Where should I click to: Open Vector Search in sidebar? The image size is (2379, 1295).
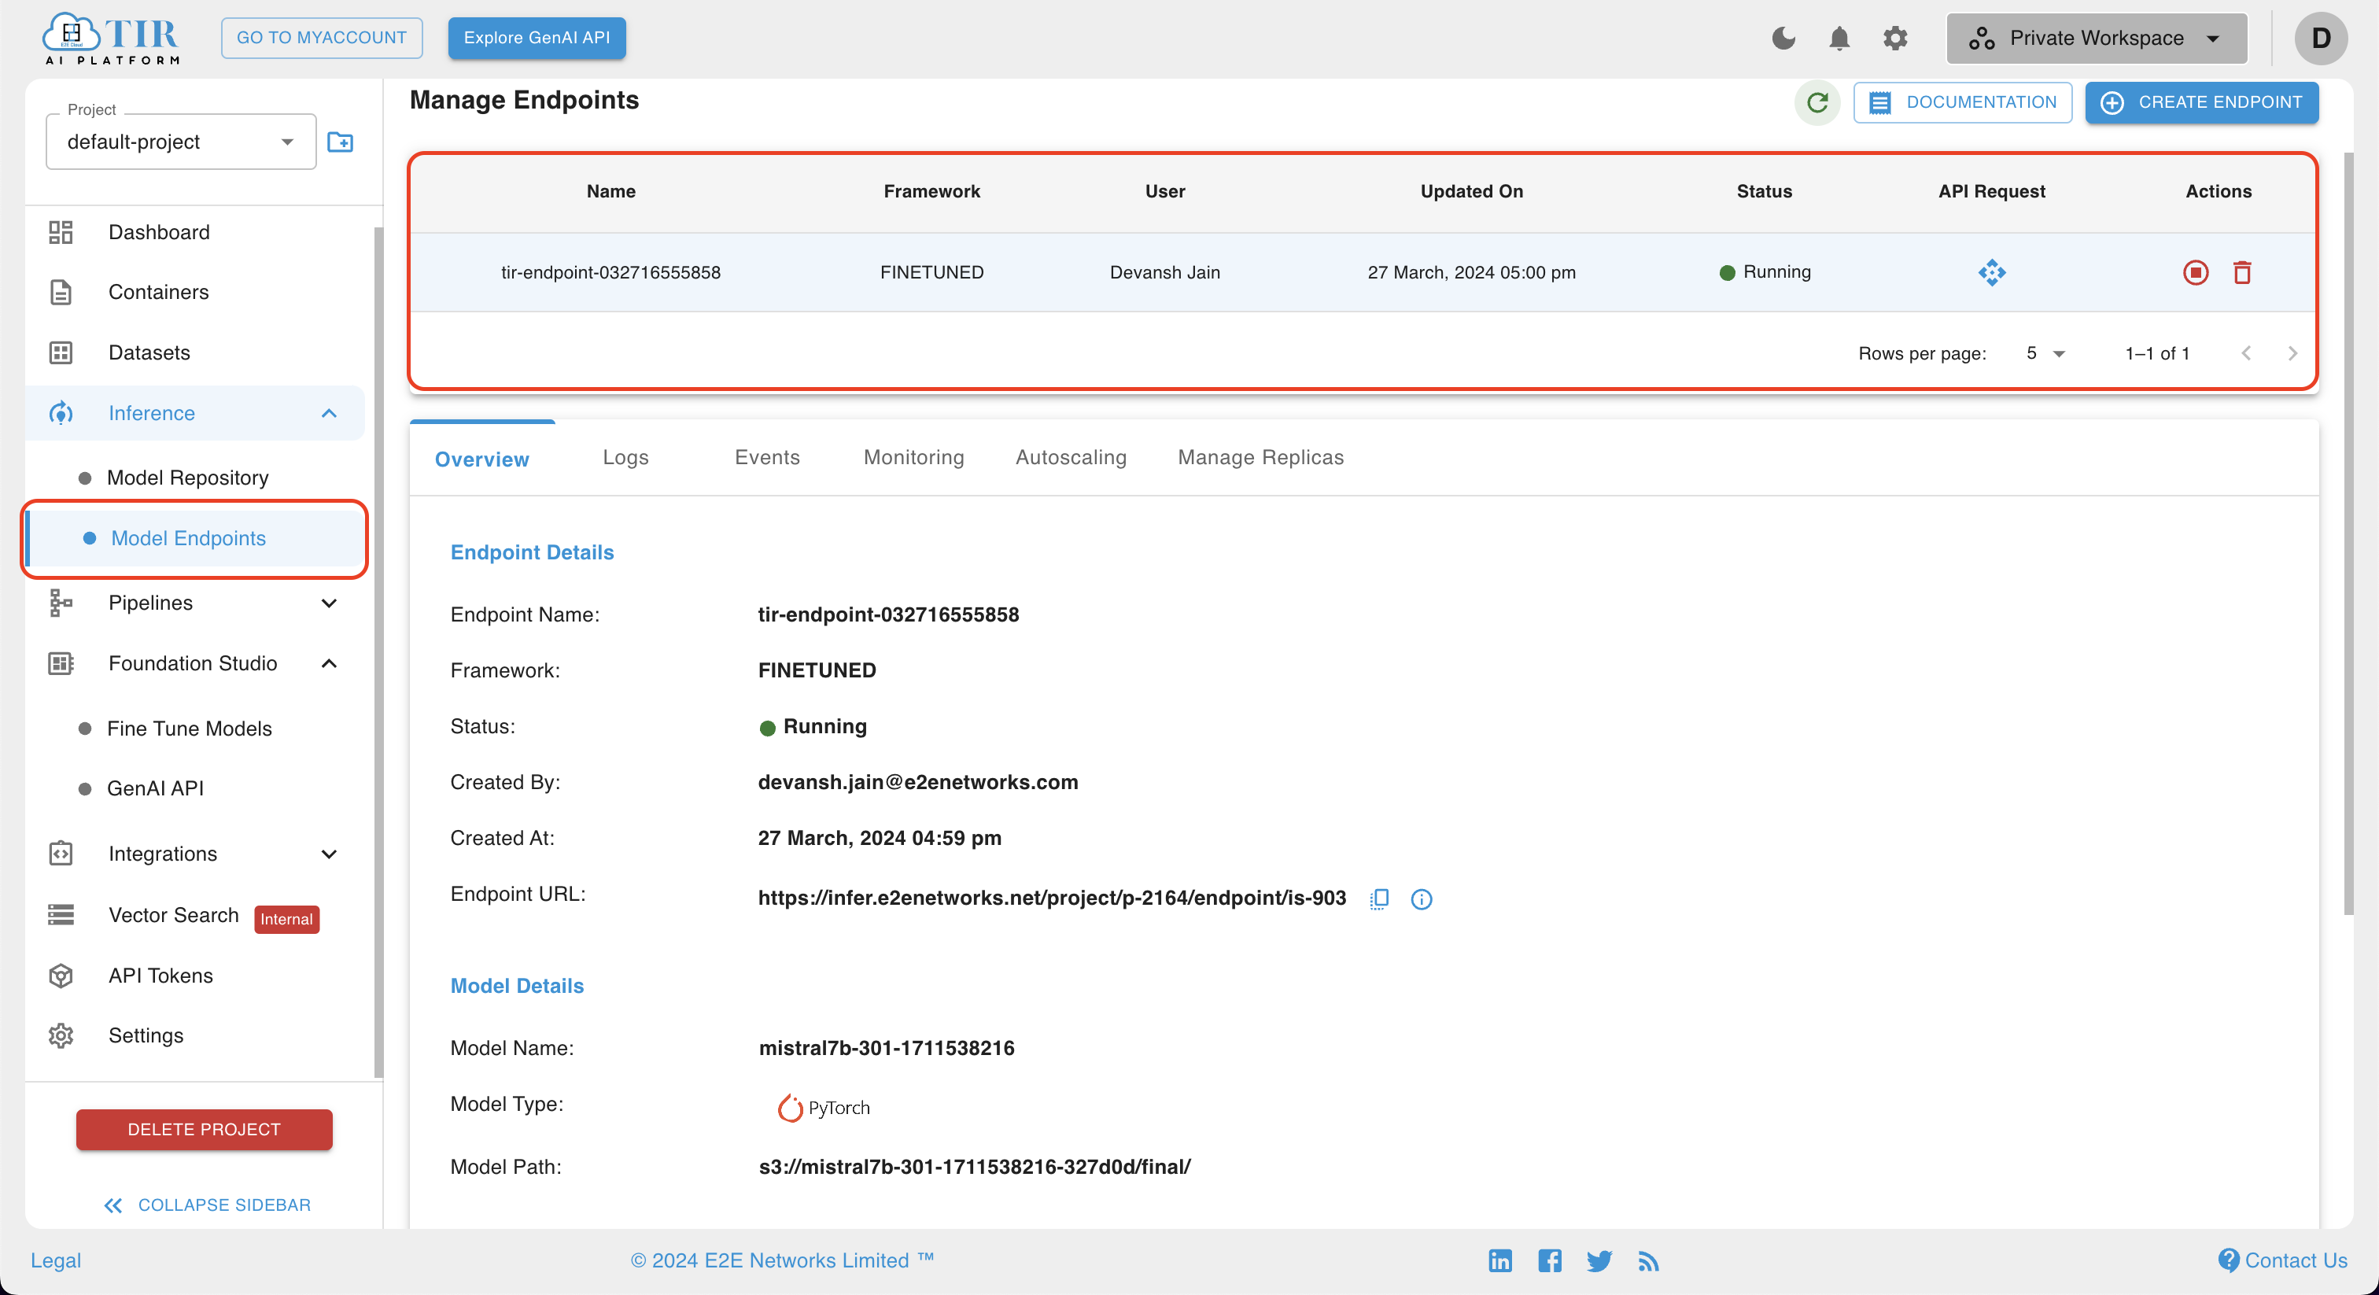coord(196,915)
